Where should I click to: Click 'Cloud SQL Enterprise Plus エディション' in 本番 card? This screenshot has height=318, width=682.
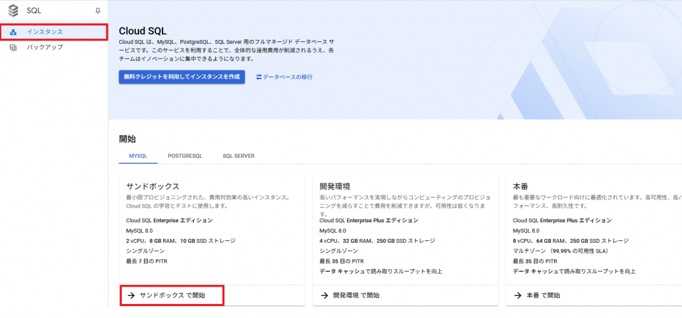(562, 220)
